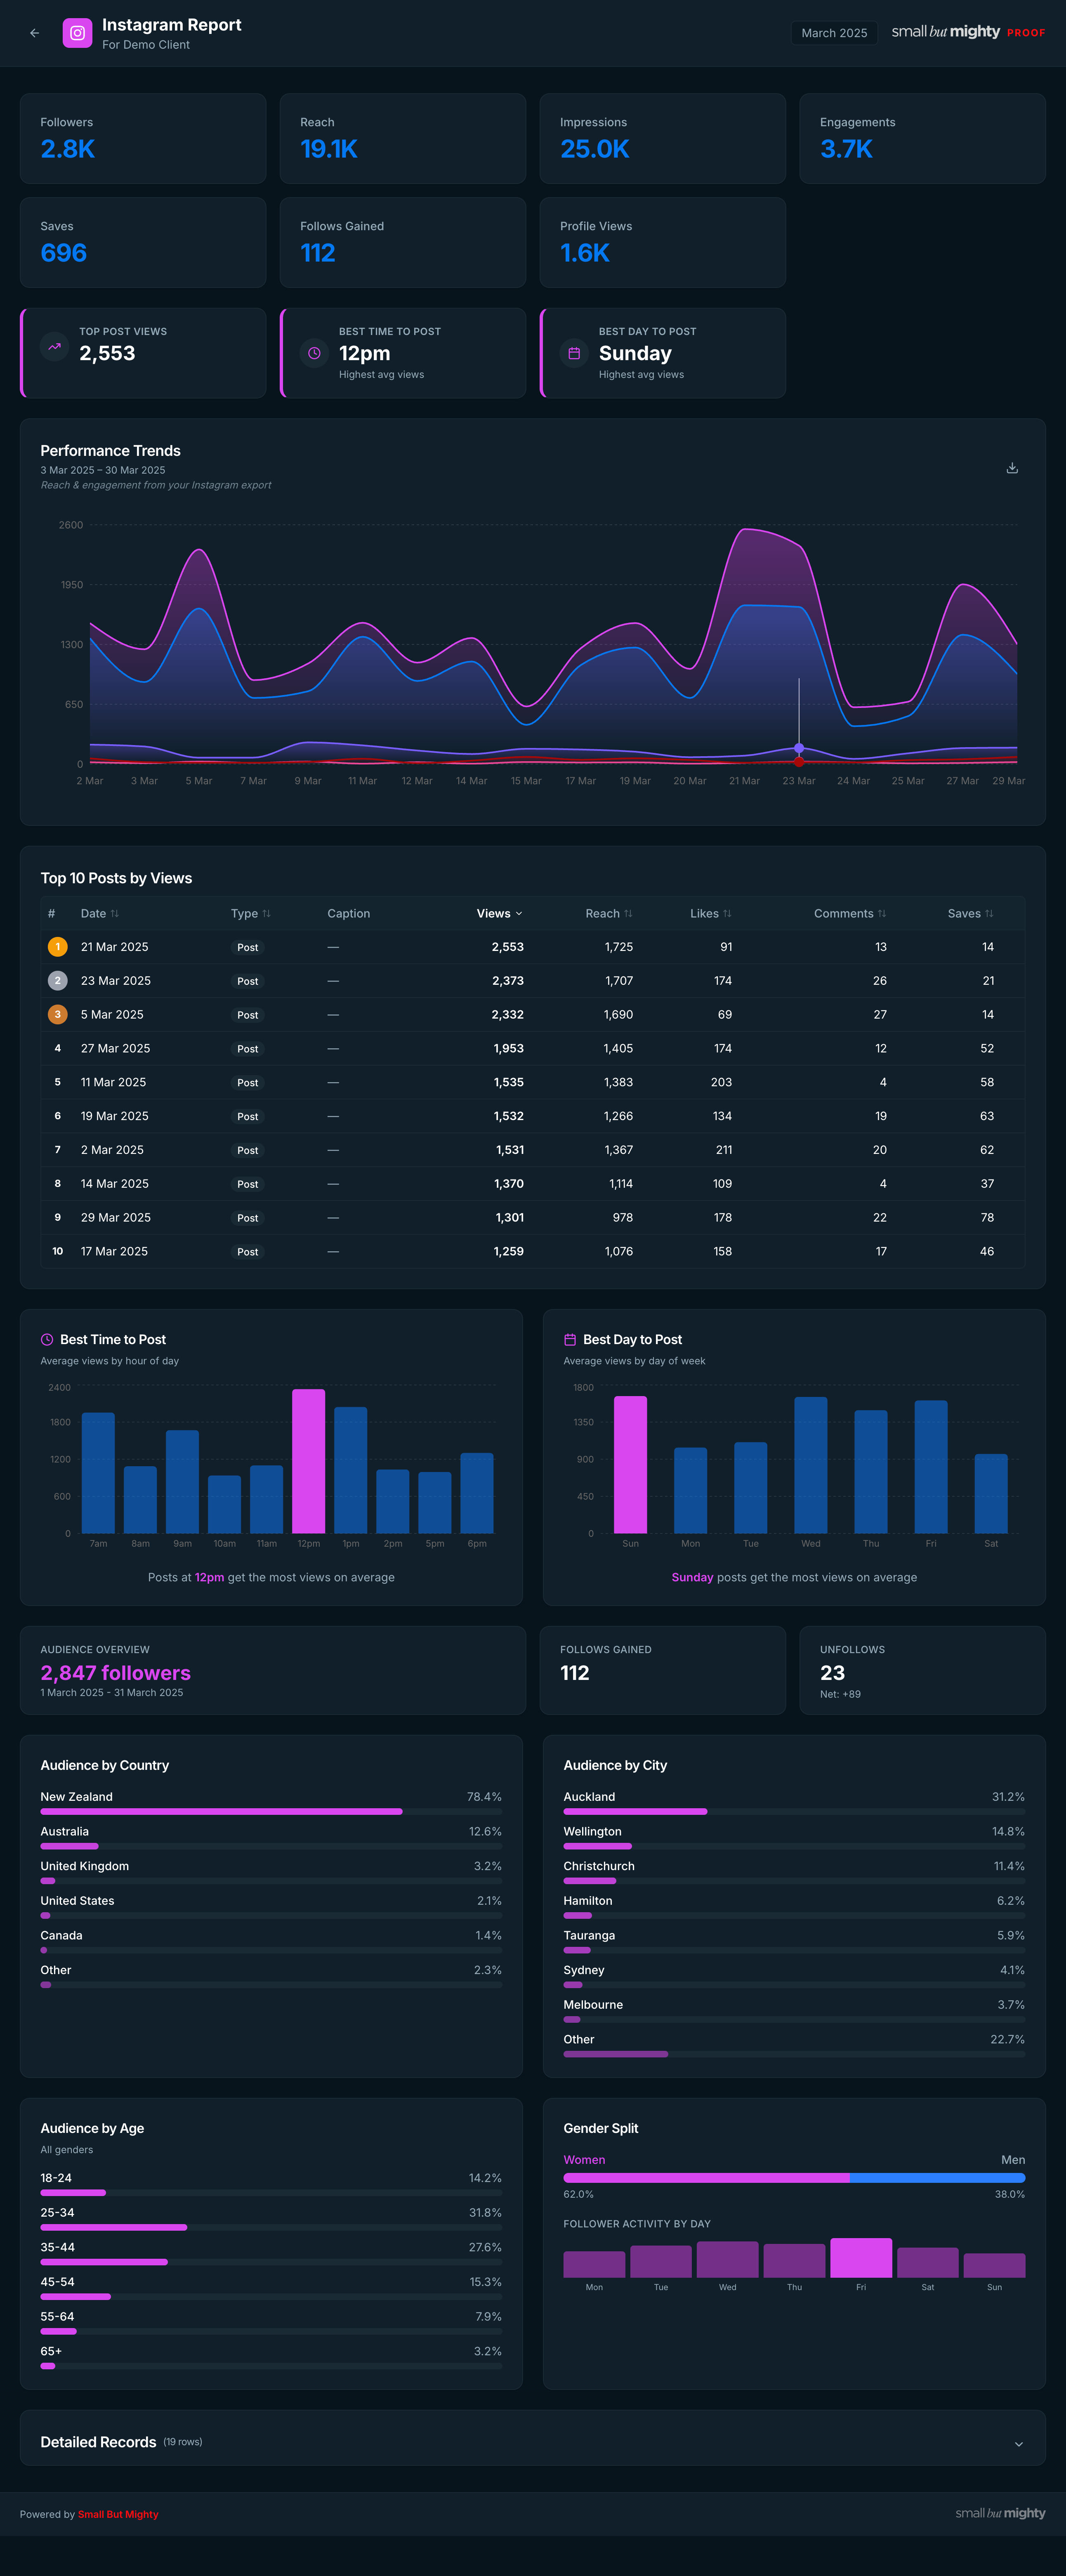Click the highlighted Sunday text below chart
Image resolution: width=1066 pixels, height=2576 pixels.
(x=692, y=1577)
